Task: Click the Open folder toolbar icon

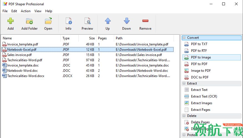Action: 48,21
